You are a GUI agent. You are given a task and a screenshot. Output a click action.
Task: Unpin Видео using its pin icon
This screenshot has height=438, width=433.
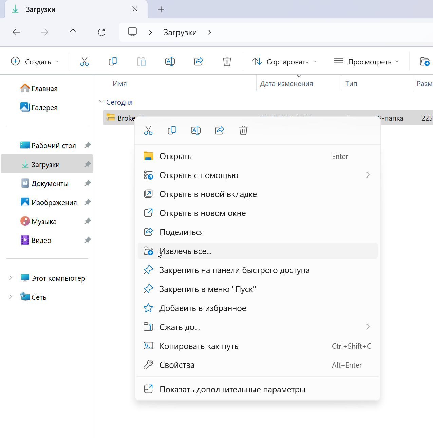pos(88,240)
